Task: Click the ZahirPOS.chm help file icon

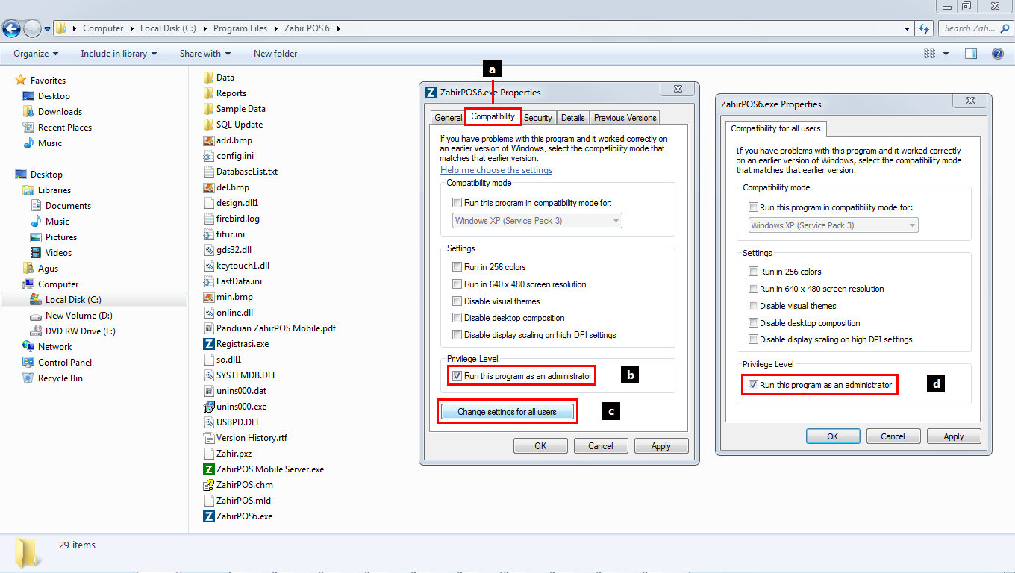Action: tap(209, 485)
